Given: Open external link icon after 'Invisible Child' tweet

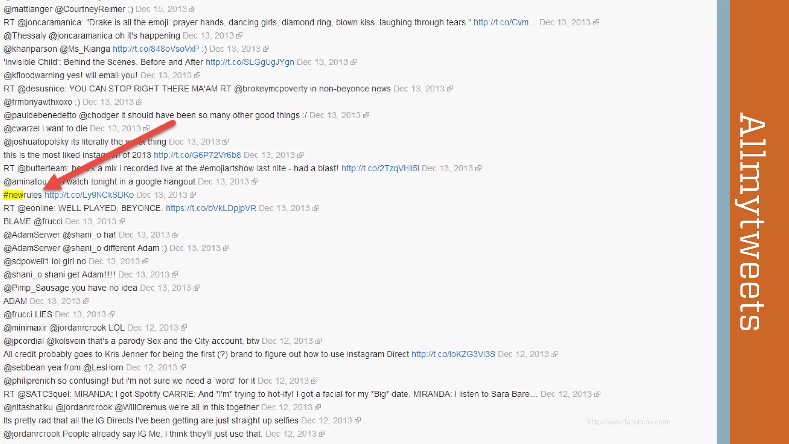Looking at the screenshot, I should click(353, 62).
